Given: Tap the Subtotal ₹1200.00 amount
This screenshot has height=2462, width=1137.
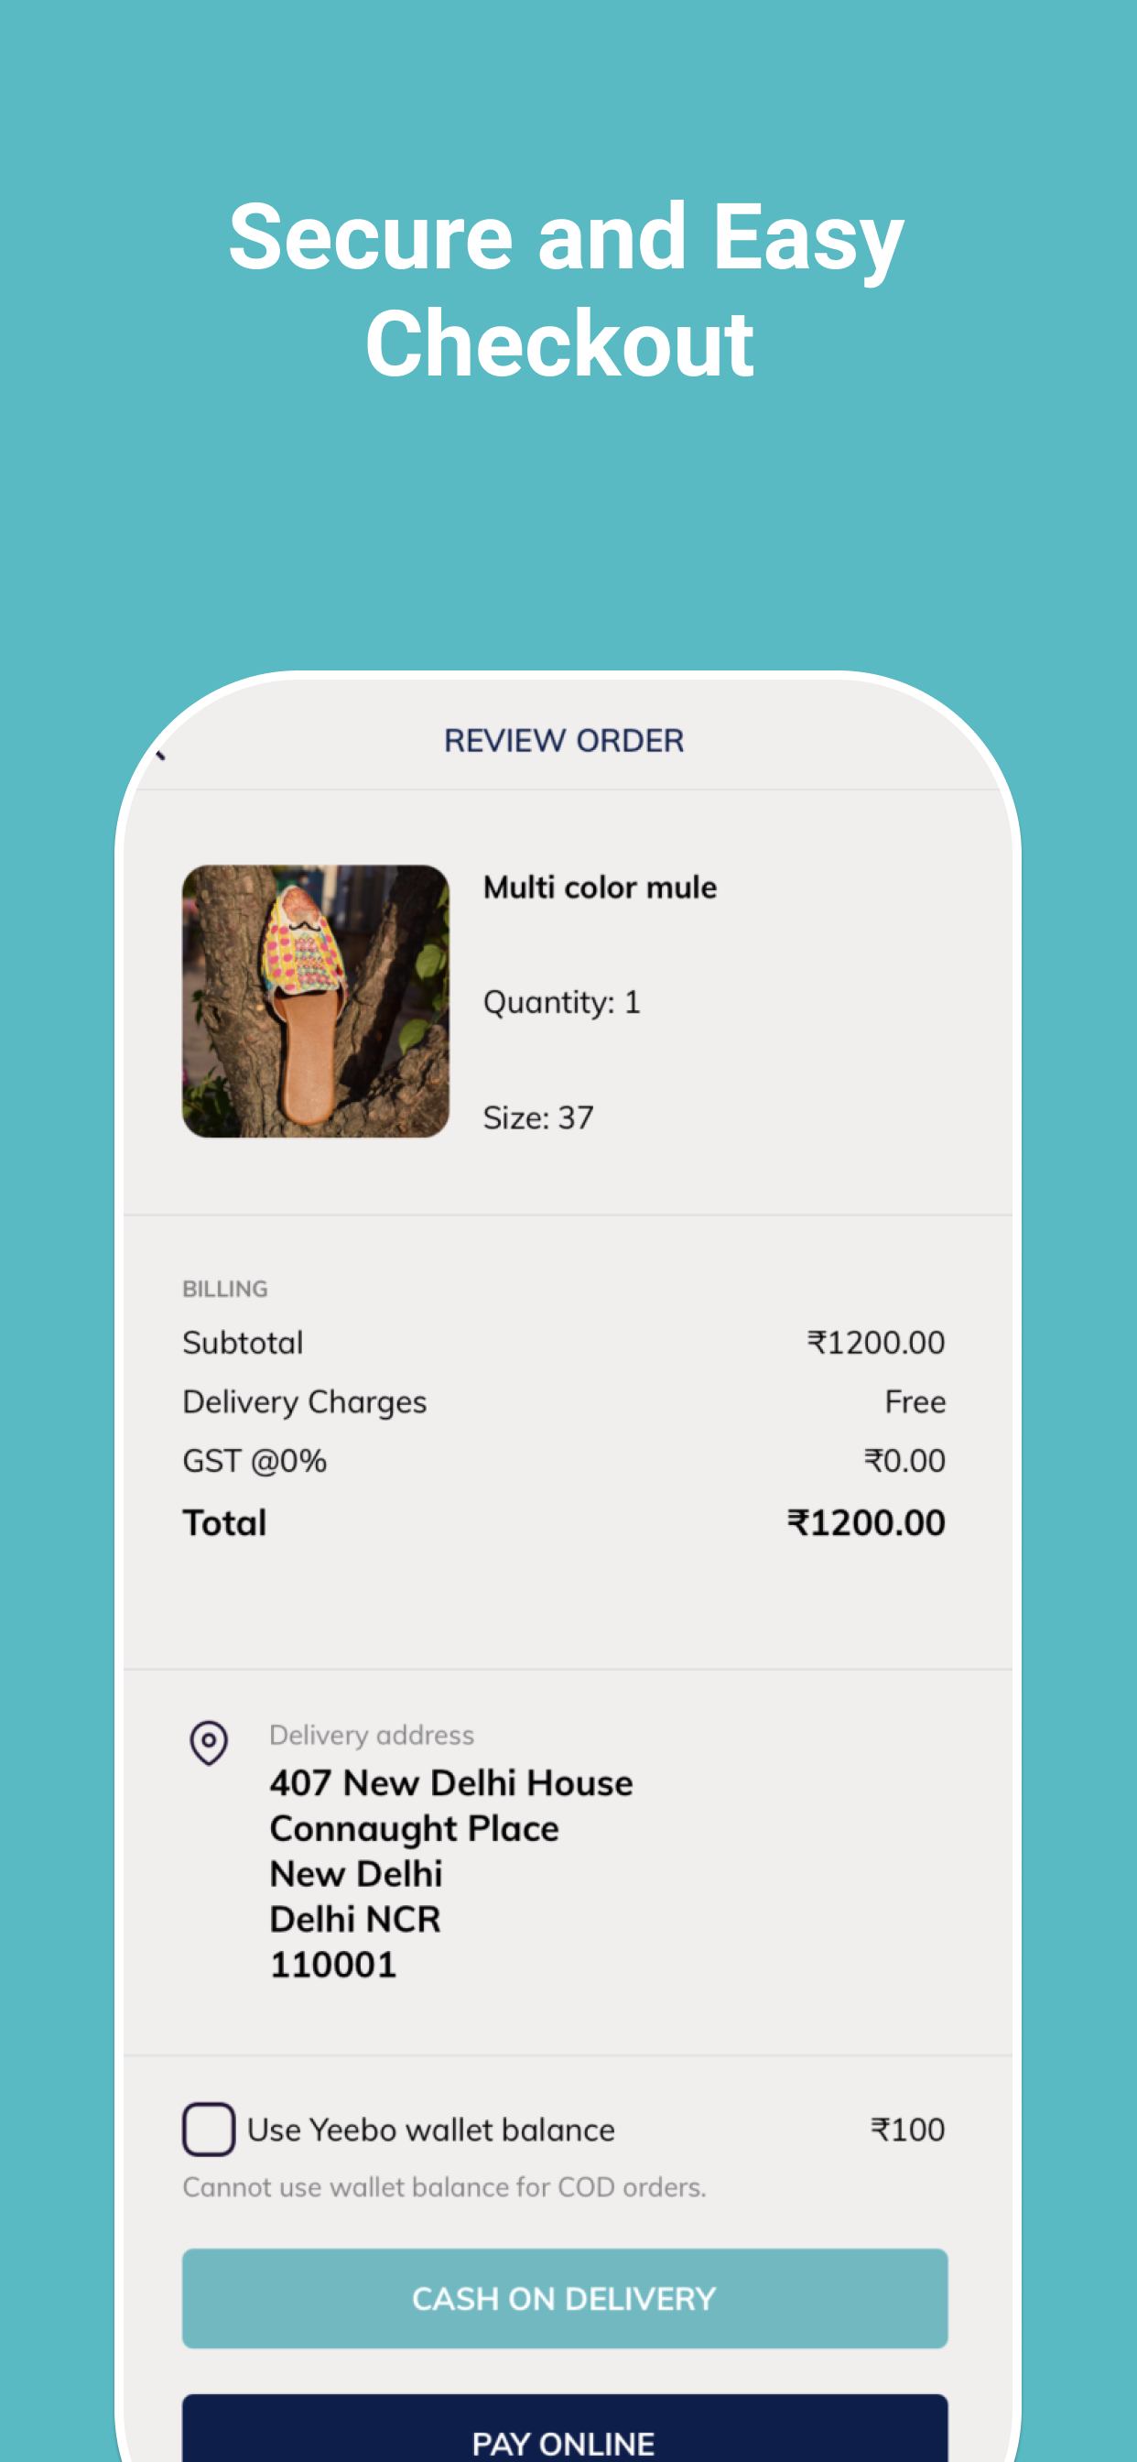Looking at the screenshot, I should coord(875,1342).
